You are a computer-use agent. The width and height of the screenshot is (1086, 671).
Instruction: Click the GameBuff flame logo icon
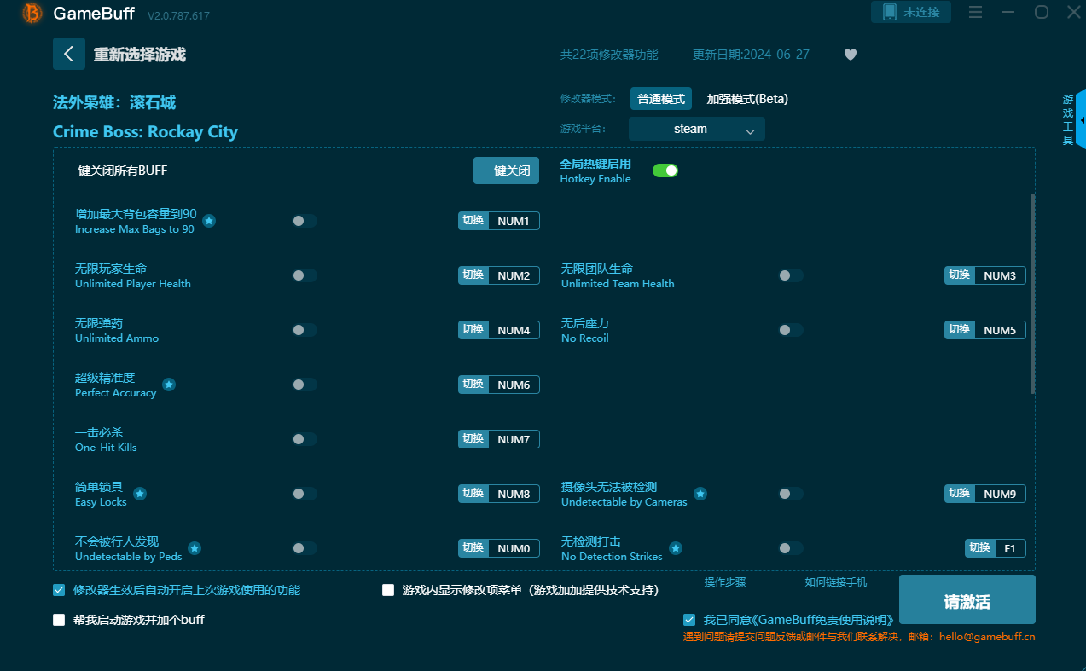point(32,13)
